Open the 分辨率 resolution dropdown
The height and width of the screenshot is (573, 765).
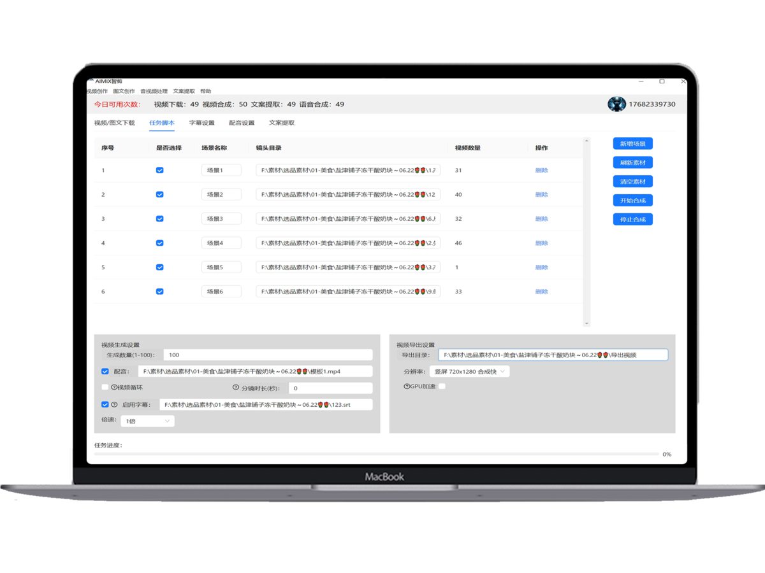pyautogui.click(x=469, y=371)
